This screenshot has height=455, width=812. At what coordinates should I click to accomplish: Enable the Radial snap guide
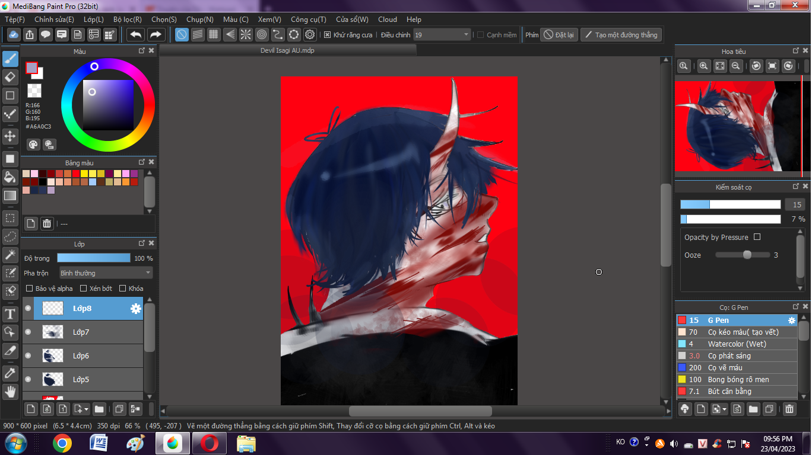[x=246, y=35]
